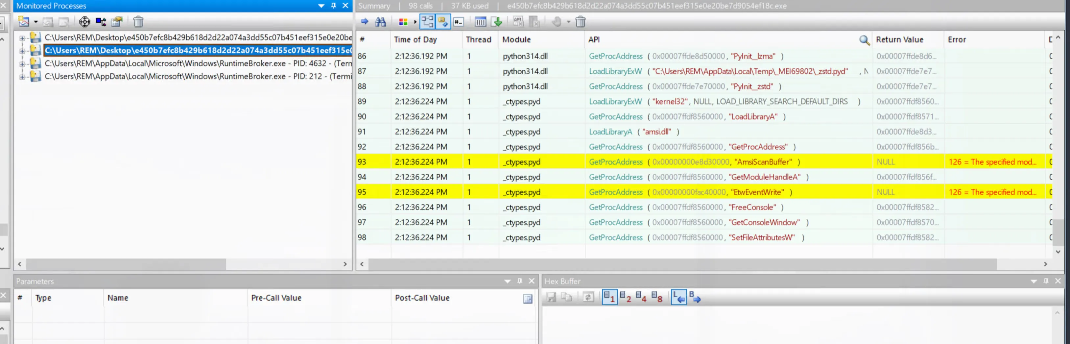1070x344 pixels.
Task: Click the Summary tab label
Action: pyautogui.click(x=374, y=6)
